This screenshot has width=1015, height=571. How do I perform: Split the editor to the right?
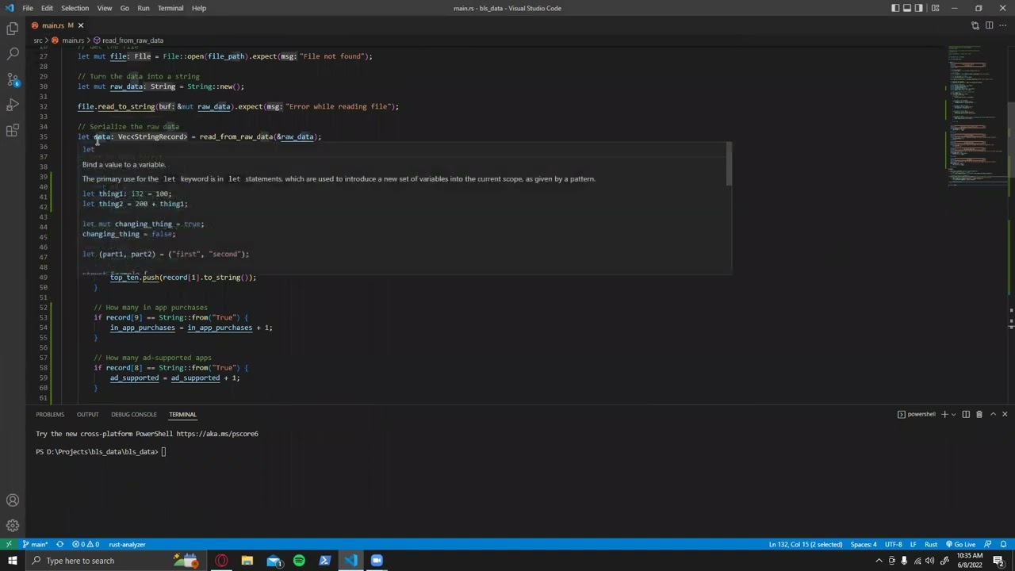[989, 25]
